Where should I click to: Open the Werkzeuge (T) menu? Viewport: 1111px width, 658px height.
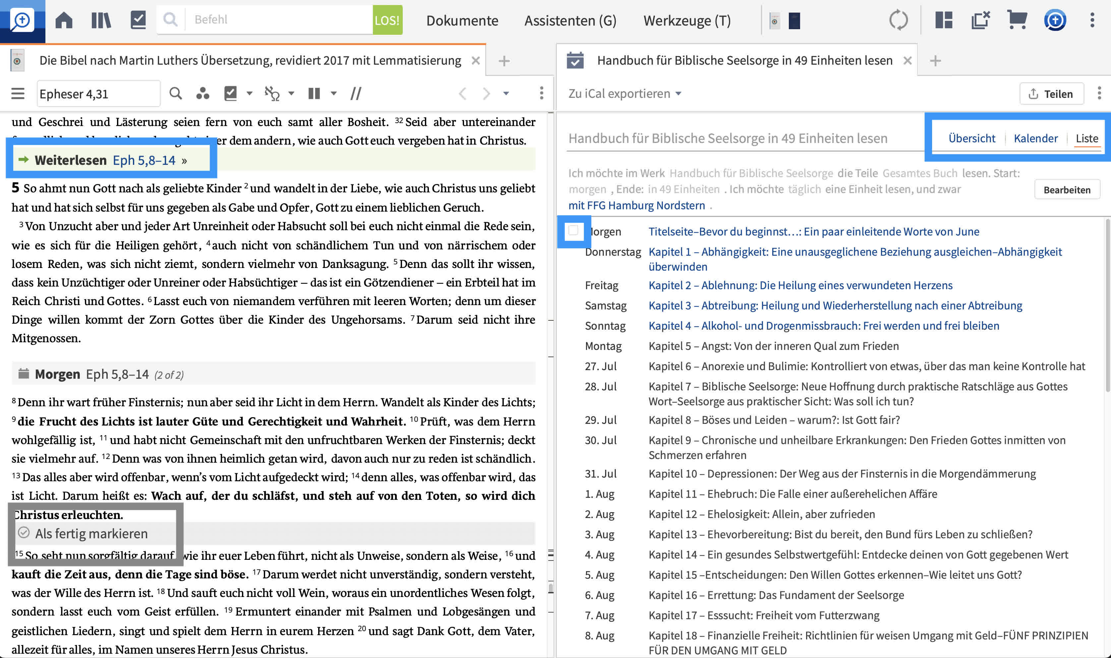(687, 20)
